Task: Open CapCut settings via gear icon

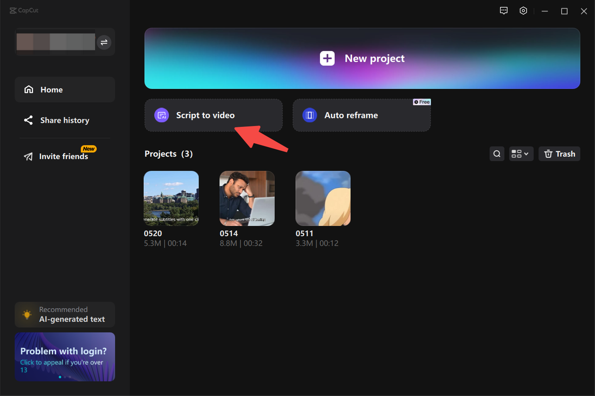Action: tap(523, 10)
